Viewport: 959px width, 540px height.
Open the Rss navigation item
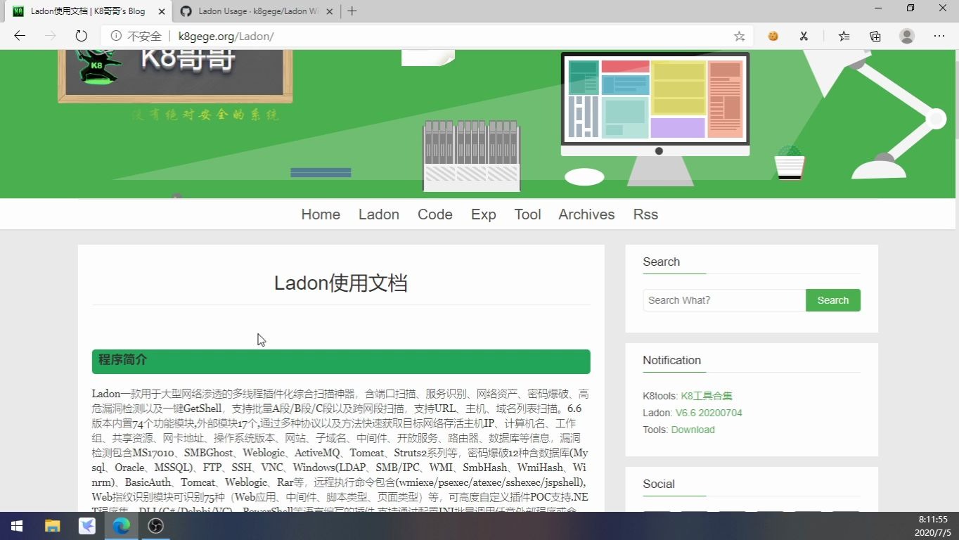pyautogui.click(x=645, y=214)
